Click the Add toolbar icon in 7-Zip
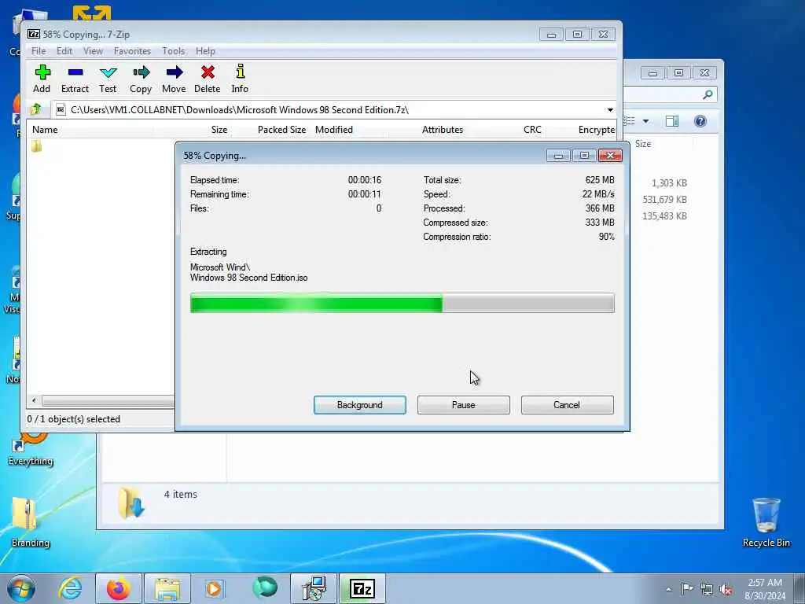The image size is (805, 604). pos(42,79)
